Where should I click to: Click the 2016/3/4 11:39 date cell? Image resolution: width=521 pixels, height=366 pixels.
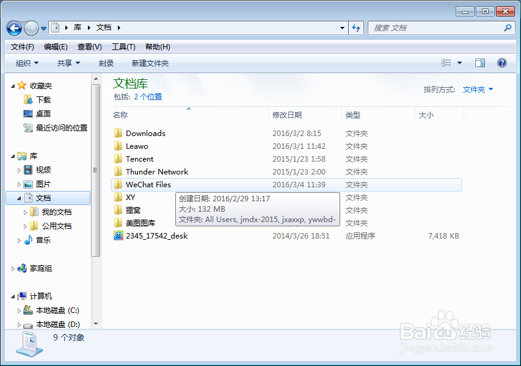(x=299, y=185)
